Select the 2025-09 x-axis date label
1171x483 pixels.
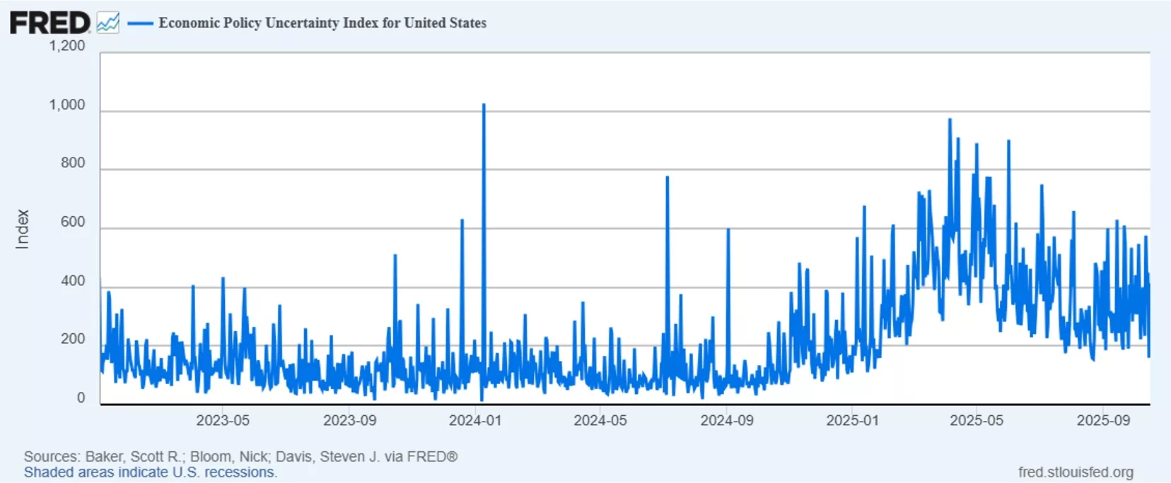pos(1103,420)
